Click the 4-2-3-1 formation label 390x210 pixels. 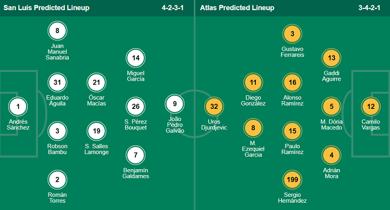[175, 8]
